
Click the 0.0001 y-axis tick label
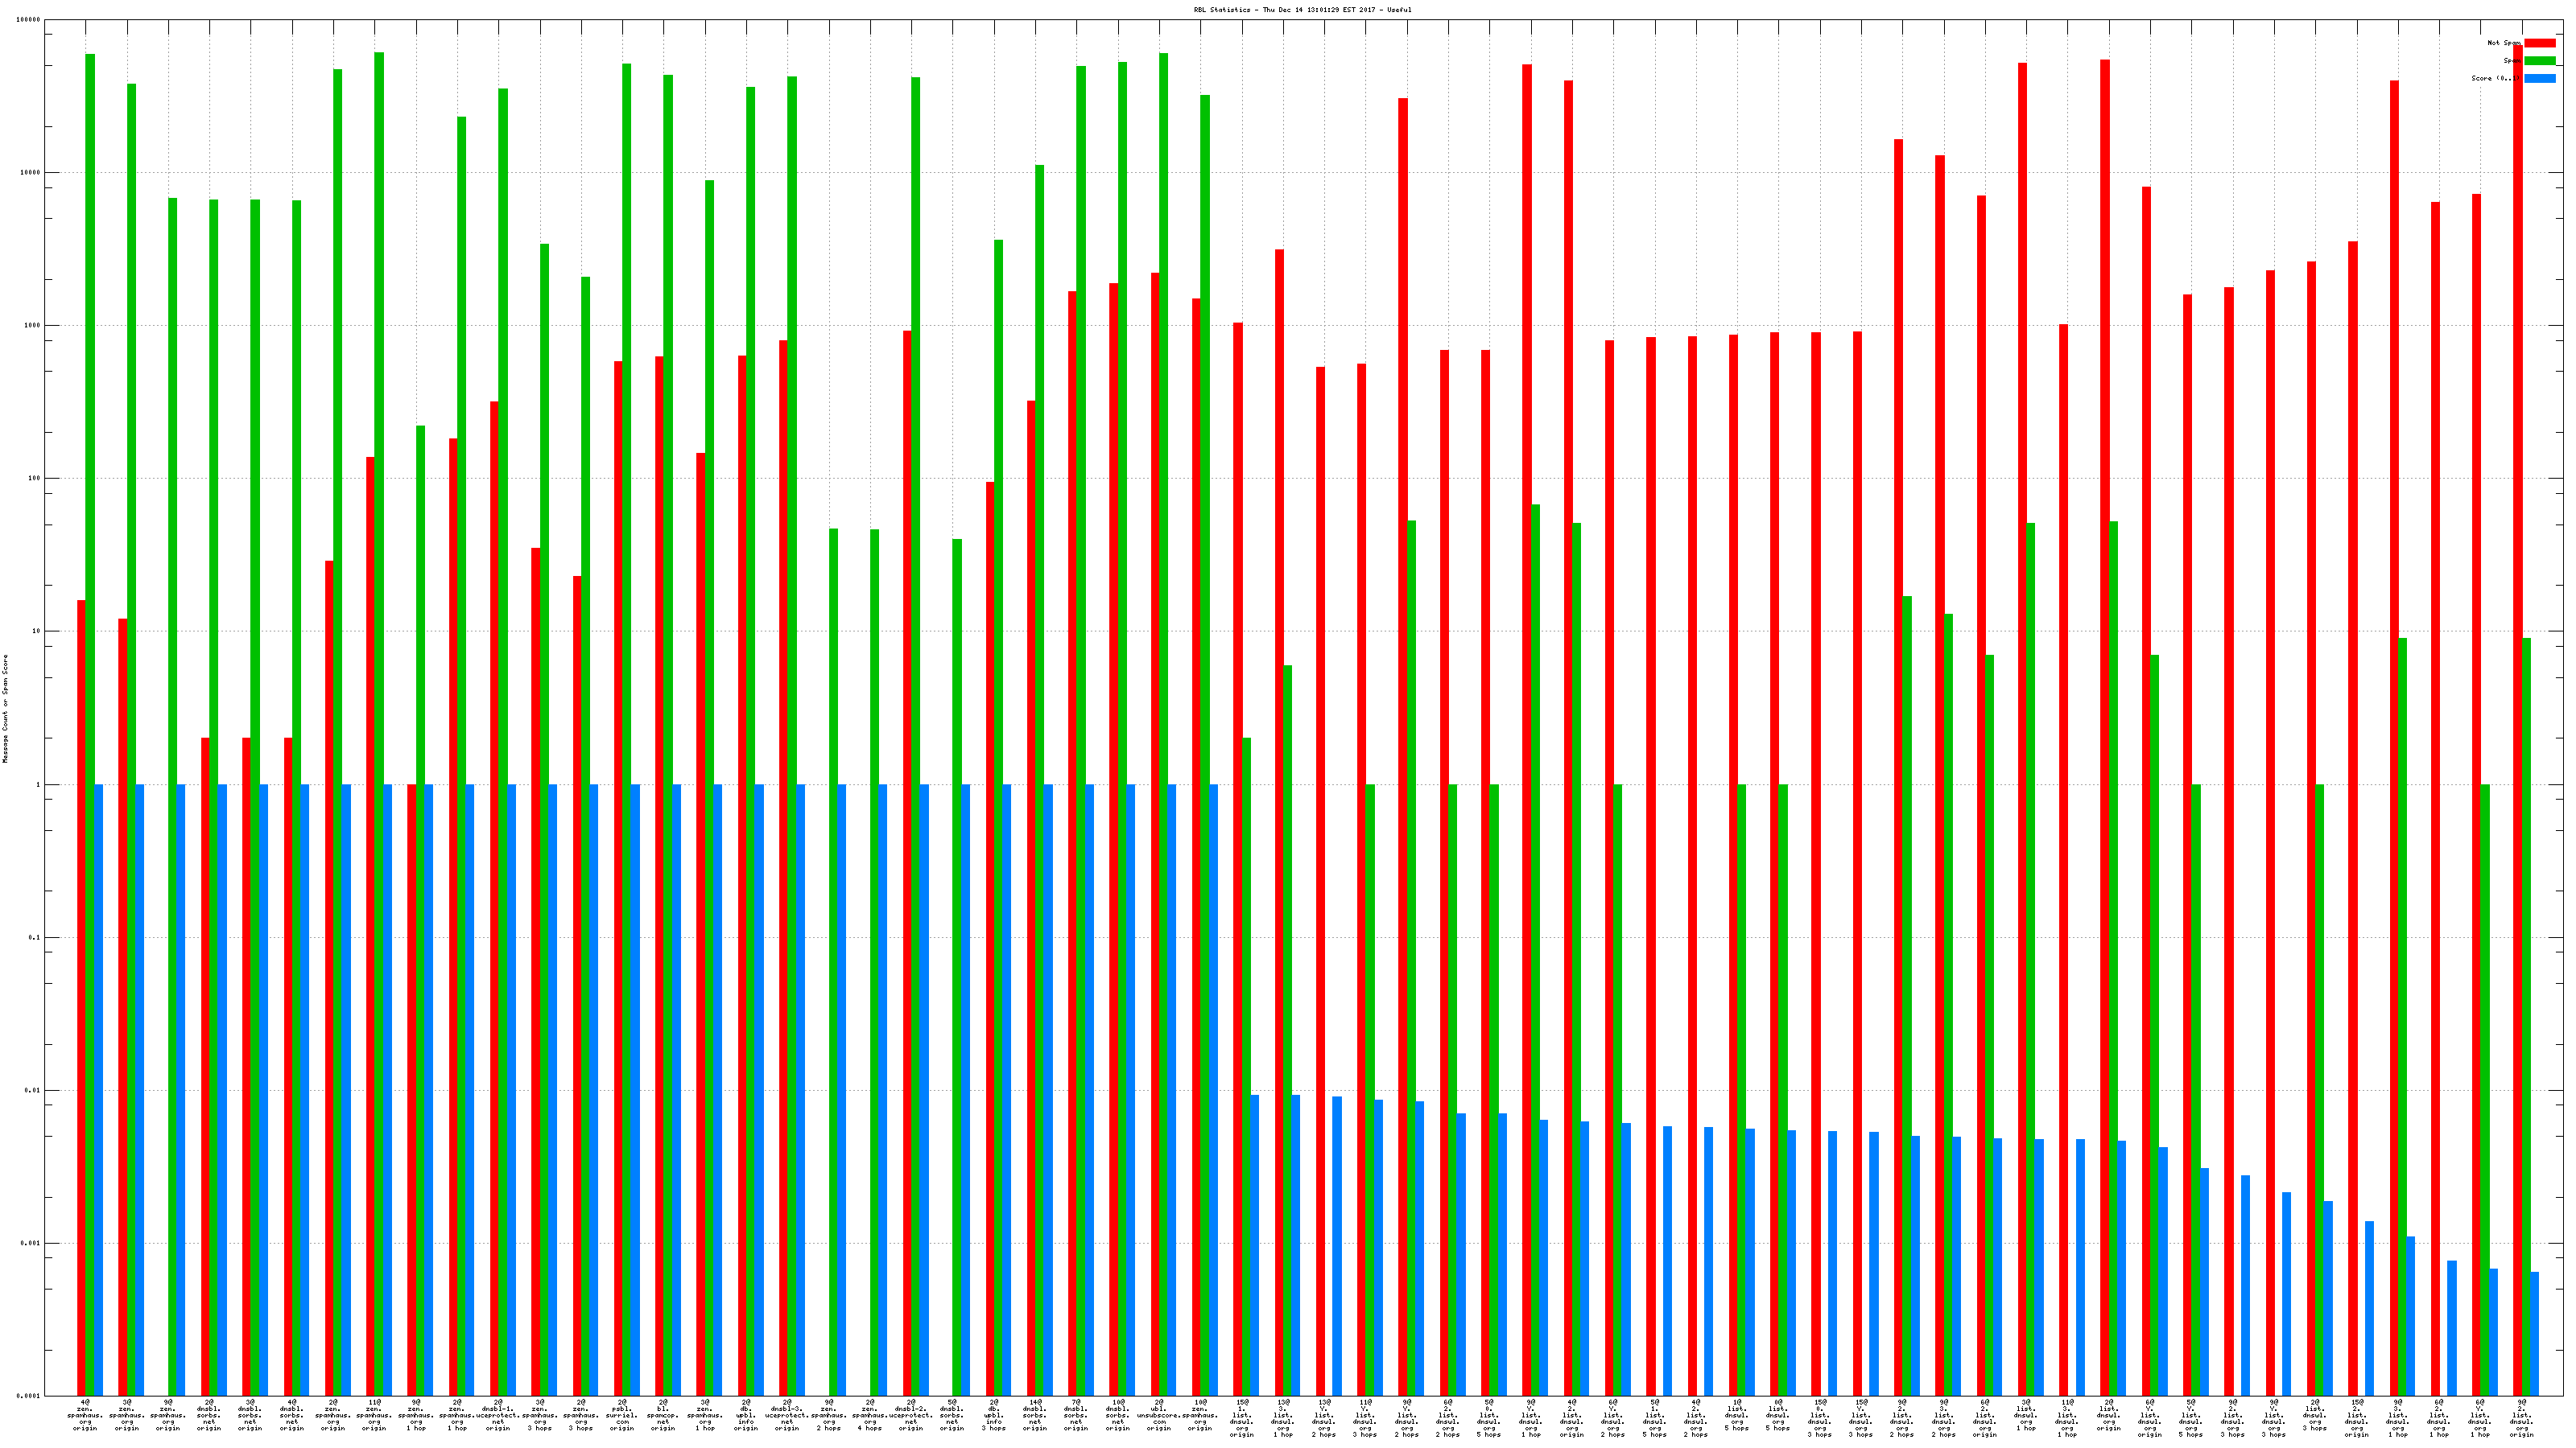(x=30, y=1396)
